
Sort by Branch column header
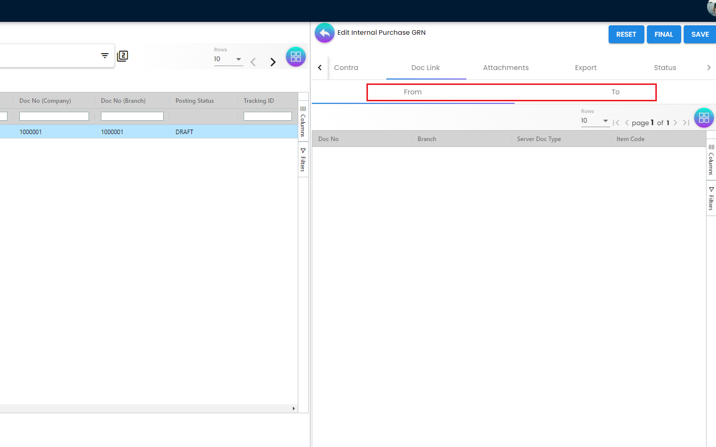coord(427,139)
